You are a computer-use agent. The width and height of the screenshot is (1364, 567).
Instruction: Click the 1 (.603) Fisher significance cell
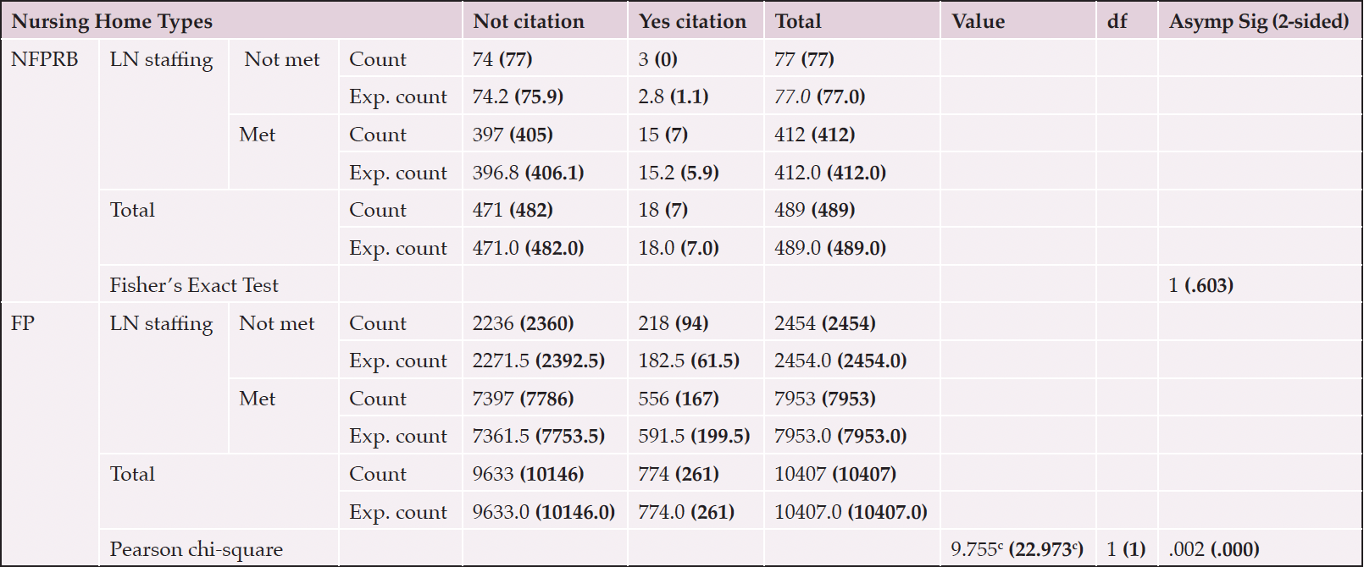click(1200, 285)
